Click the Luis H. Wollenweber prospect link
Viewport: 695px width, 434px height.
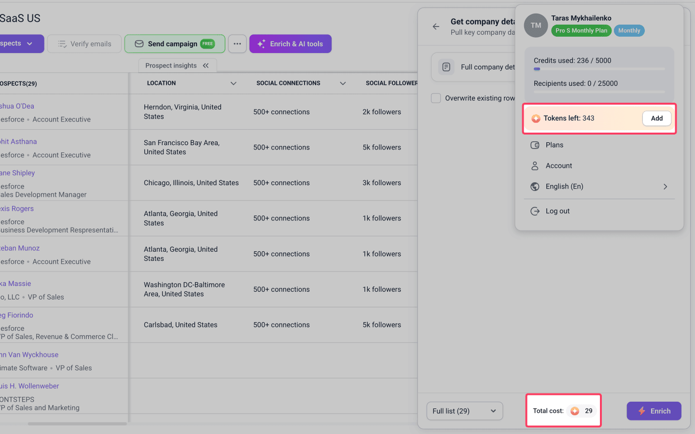click(x=29, y=386)
